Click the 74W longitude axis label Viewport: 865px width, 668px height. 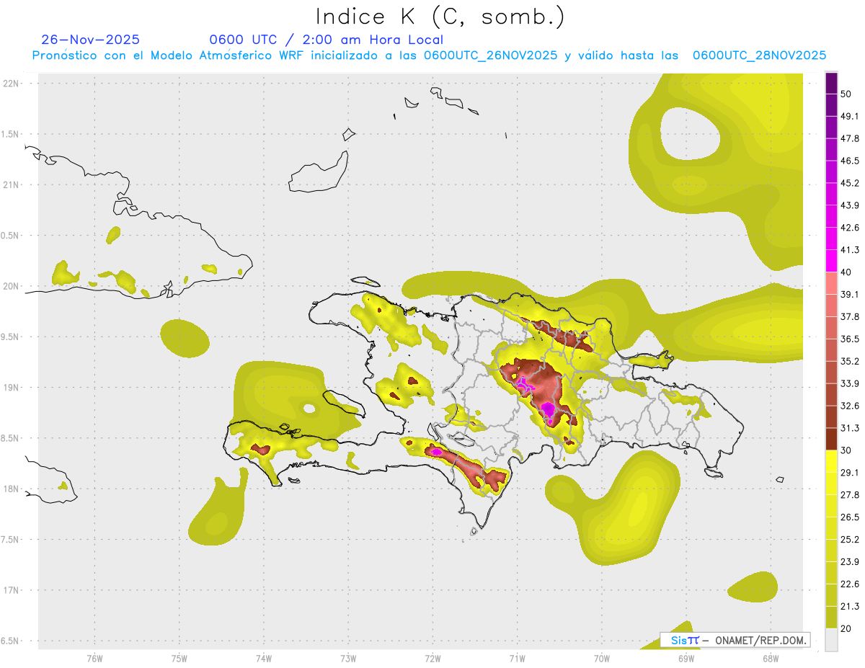coord(263,659)
